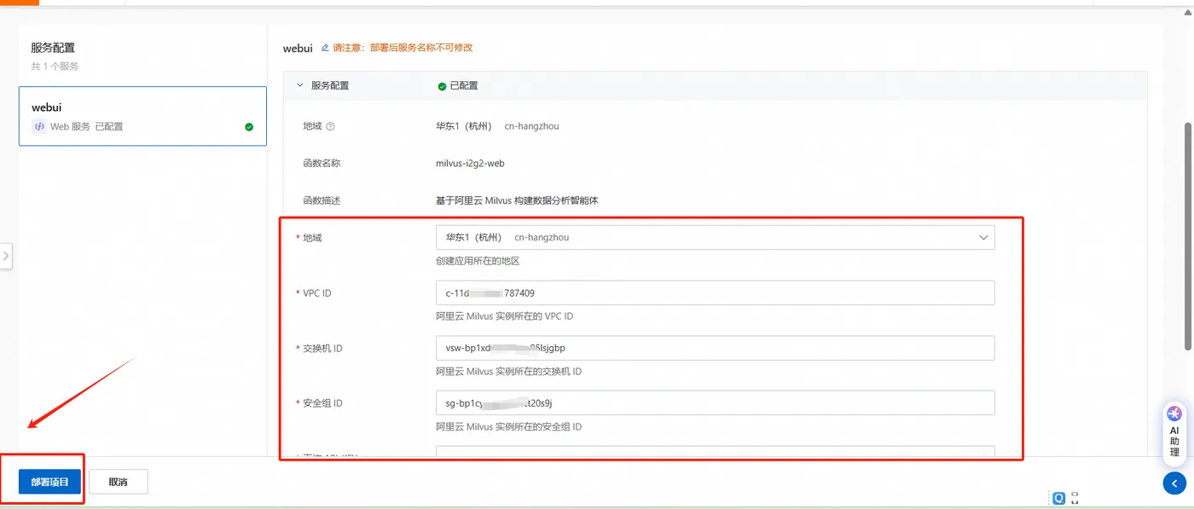
Task: Click the VPC ID input field
Action: pyautogui.click(x=715, y=292)
